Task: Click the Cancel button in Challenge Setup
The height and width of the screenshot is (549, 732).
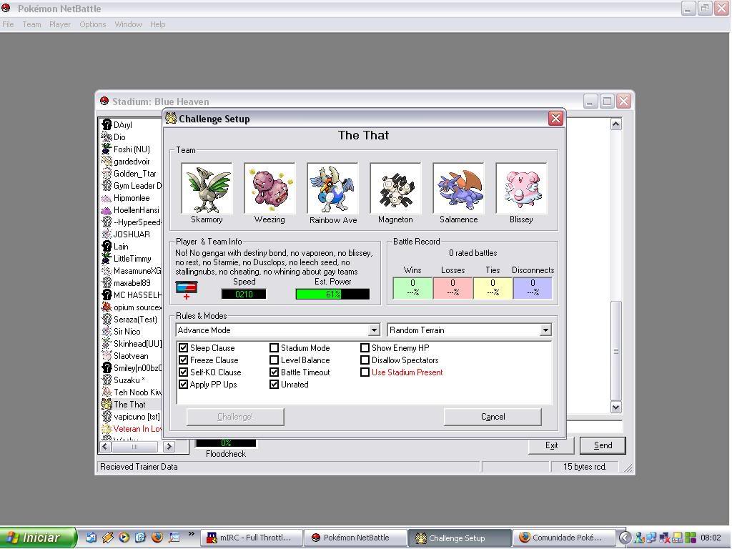Action: tap(493, 417)
